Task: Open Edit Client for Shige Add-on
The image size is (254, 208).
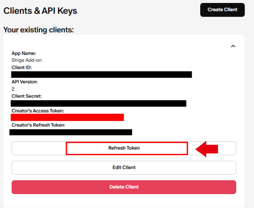Action: click(124, 167)
